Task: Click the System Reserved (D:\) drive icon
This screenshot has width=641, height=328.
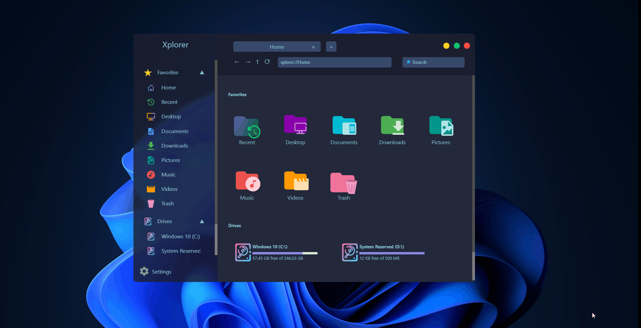Action: tap(350, 252)
